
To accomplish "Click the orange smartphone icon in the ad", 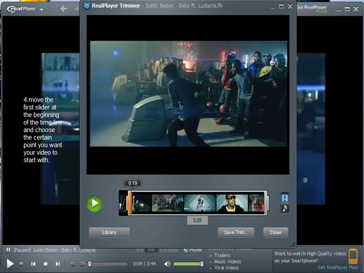I will pos(353,256).
